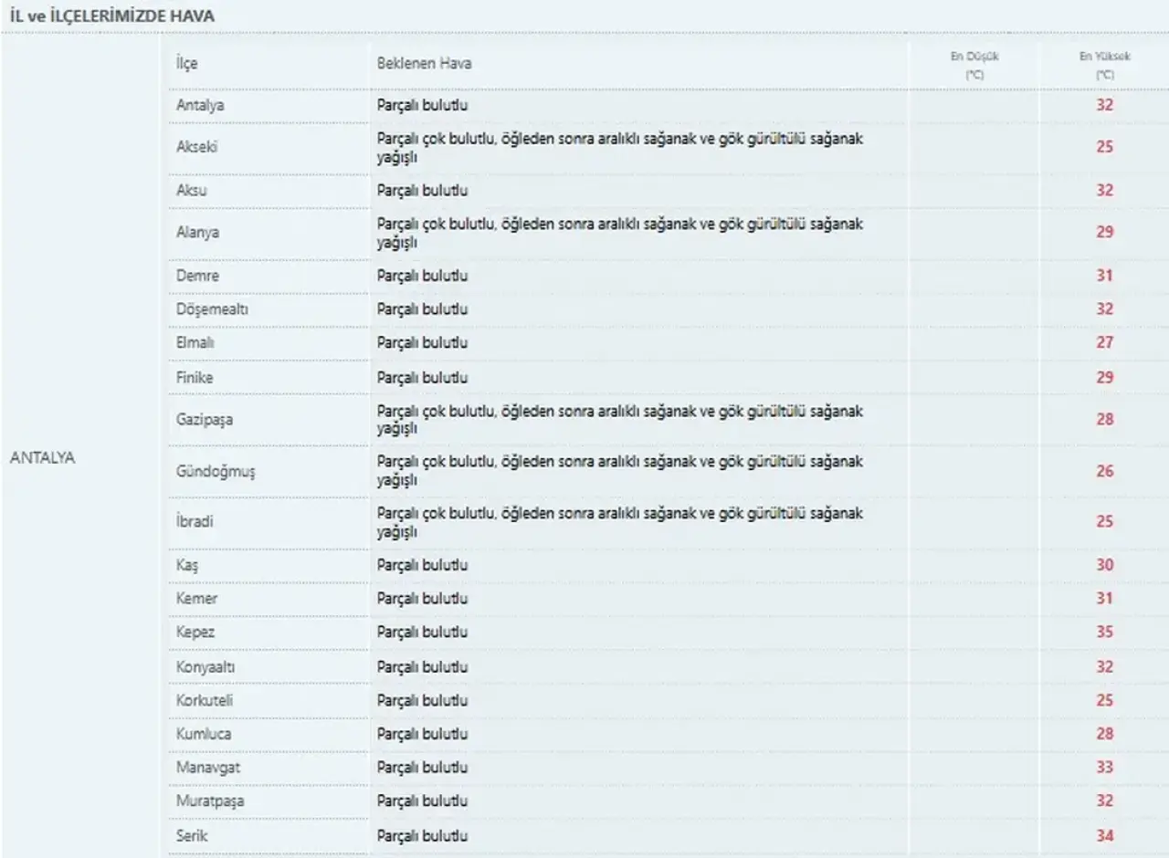Viewport: 1169px width, 858px height.
Task: Click the En Düşük column header
Action: (x=974, y=66)
